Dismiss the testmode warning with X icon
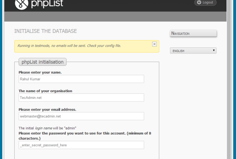 [154, 44]
